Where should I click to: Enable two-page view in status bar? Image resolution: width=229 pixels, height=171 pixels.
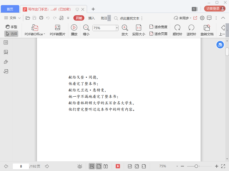(106, 166)
